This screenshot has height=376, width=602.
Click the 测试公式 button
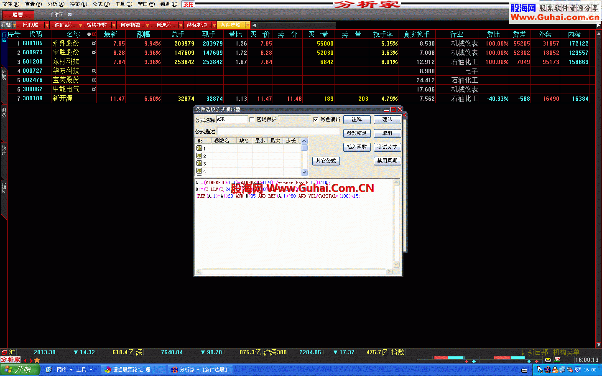tap(388, 147)
